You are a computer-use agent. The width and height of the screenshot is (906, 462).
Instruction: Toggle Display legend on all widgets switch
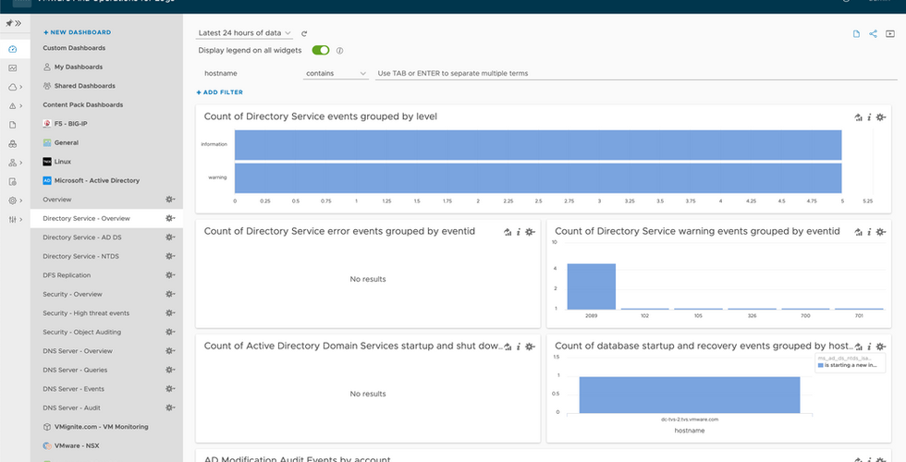click(x=321, y=50)
